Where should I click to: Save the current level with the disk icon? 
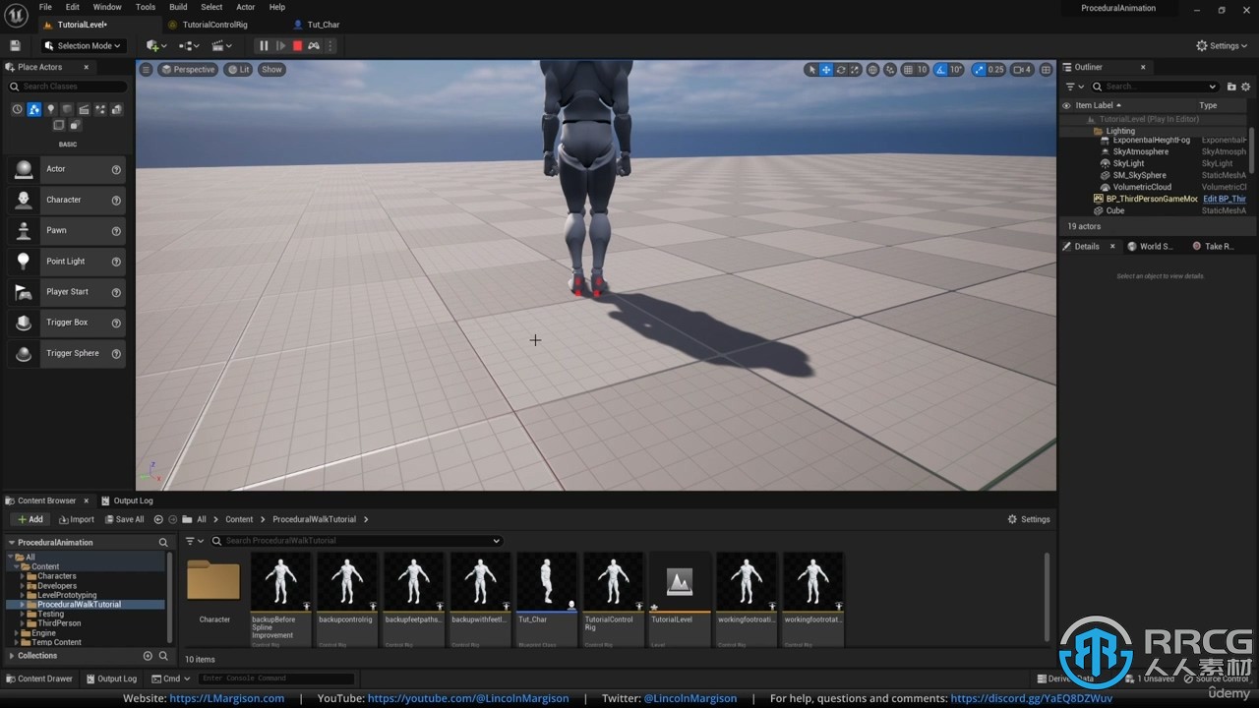[15, 45]
